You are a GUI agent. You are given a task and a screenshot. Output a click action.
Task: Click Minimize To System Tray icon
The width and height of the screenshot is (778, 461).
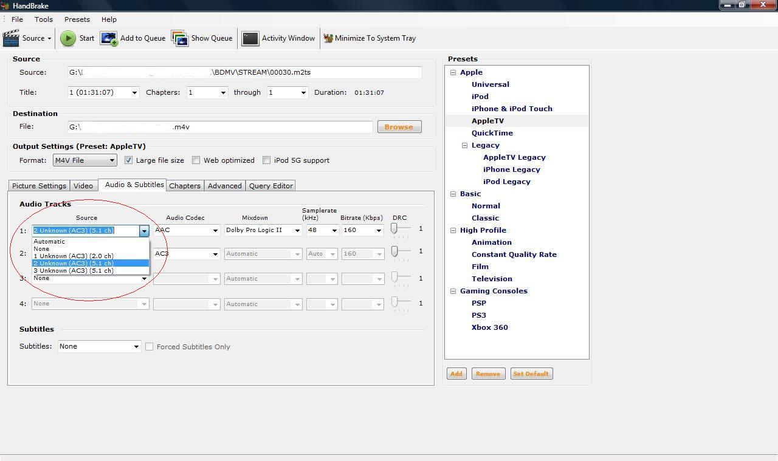(x=328, y=38)
